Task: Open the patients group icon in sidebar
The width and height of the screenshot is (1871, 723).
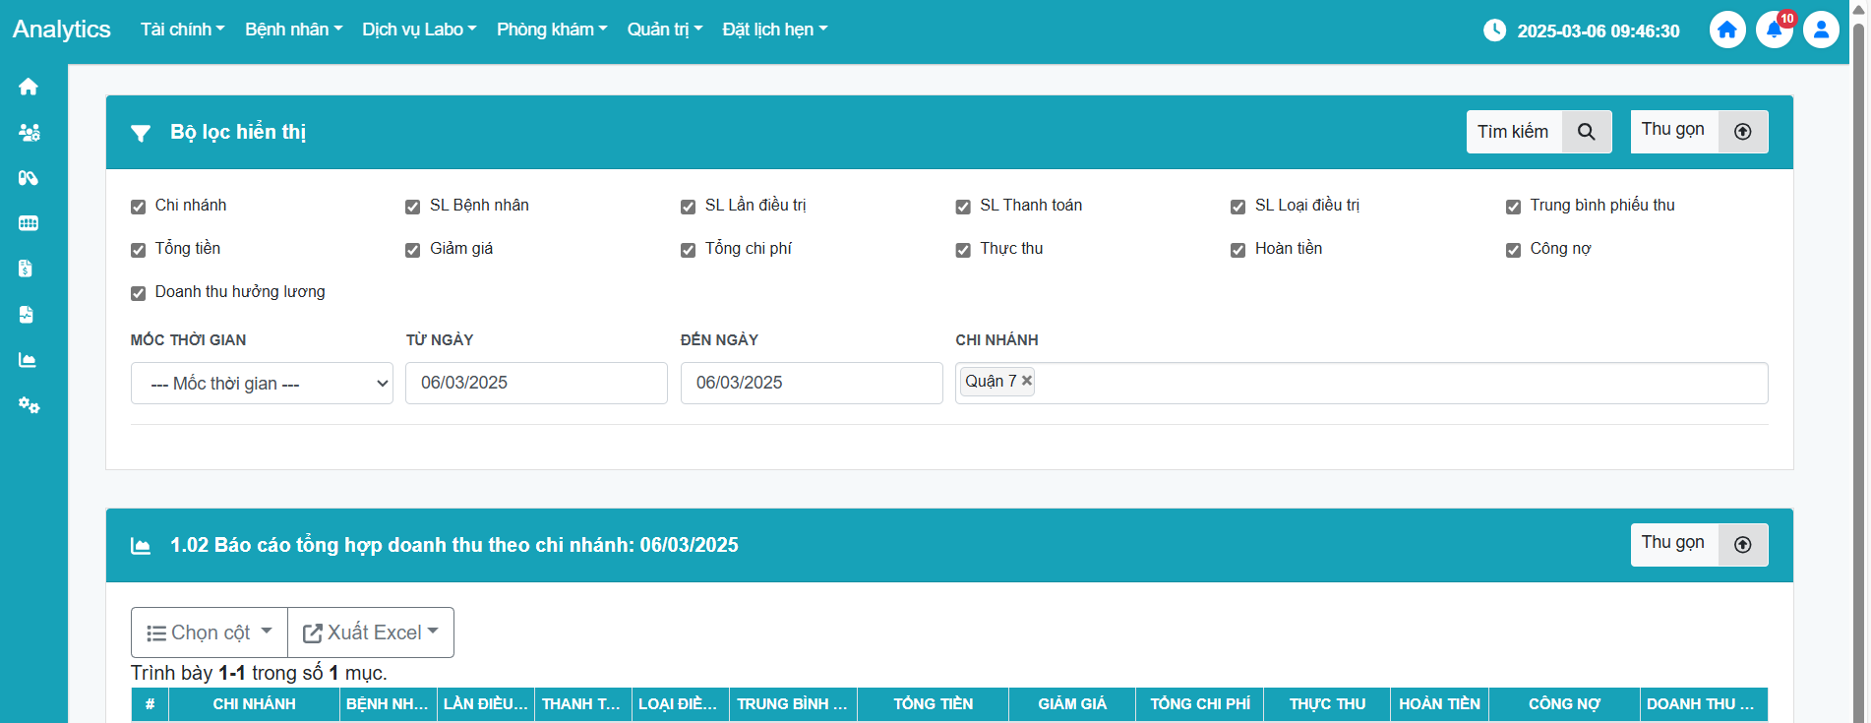Action: pyautogui.click(x=29, y=133)
